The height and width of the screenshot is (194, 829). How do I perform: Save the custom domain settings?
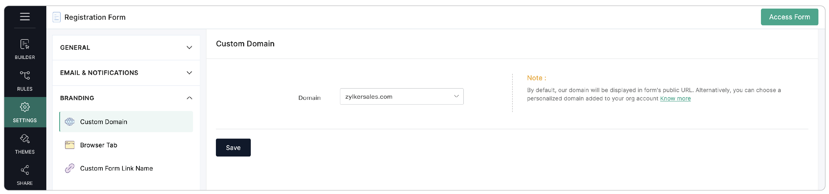233,148
